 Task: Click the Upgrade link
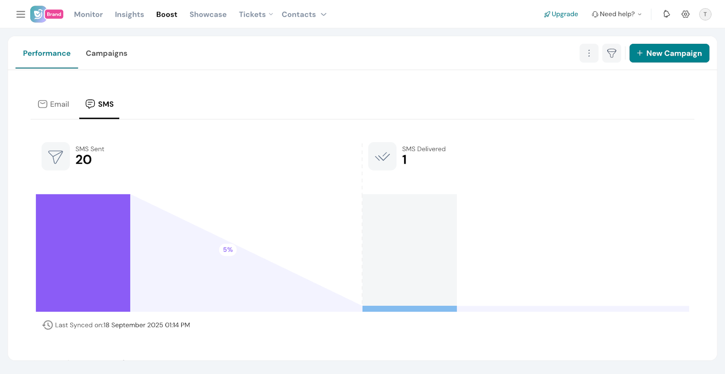tap(561, 14)
